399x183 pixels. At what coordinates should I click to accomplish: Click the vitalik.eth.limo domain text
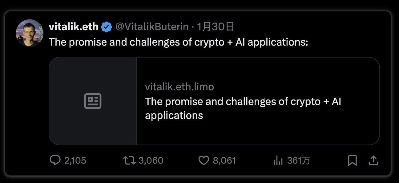pos(179,87)
